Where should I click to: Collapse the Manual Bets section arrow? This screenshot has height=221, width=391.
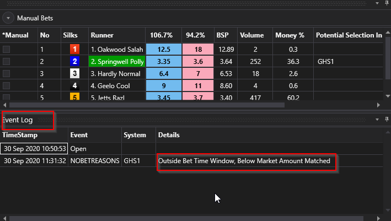tap(8, 18)
